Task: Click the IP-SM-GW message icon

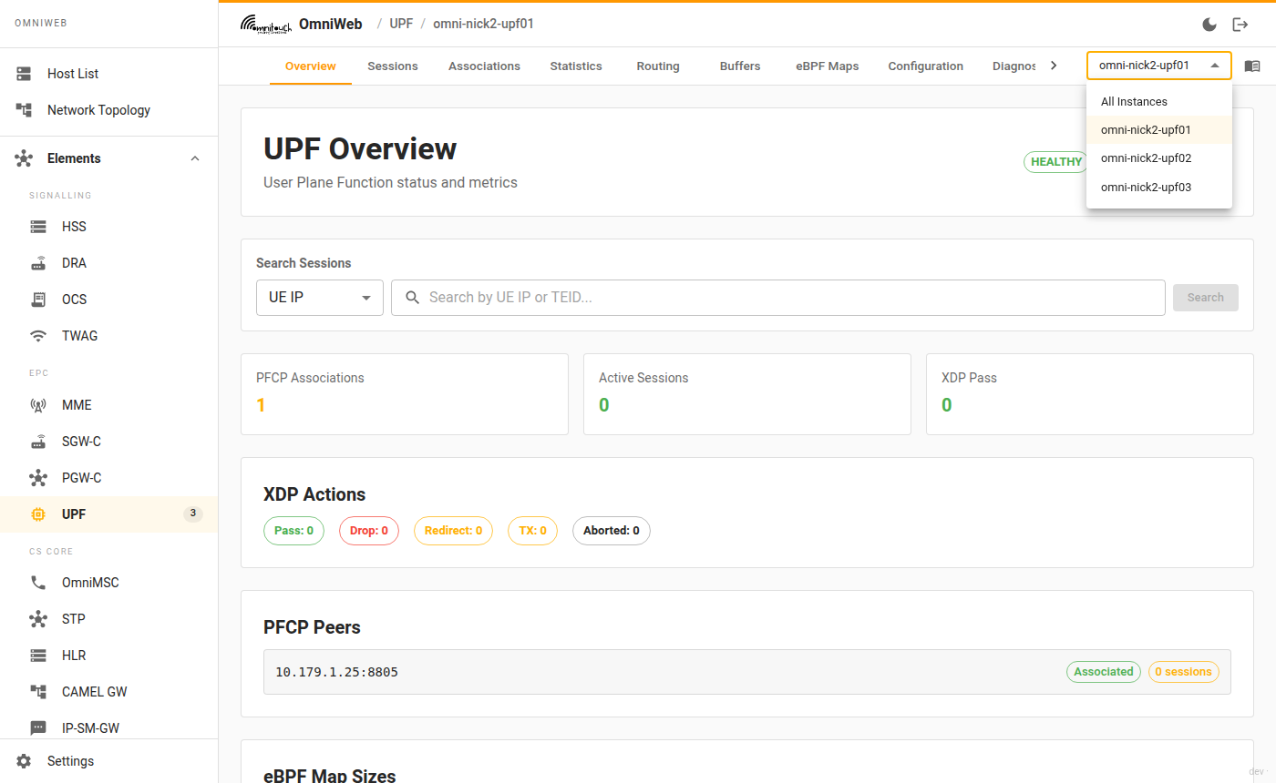Action: (38, 728)
